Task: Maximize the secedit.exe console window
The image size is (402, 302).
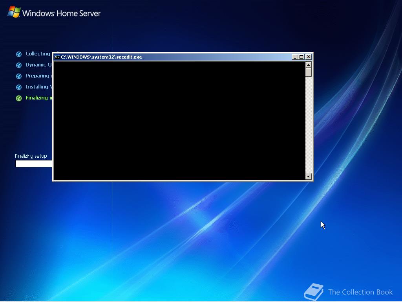Action: tap(301, 57)
